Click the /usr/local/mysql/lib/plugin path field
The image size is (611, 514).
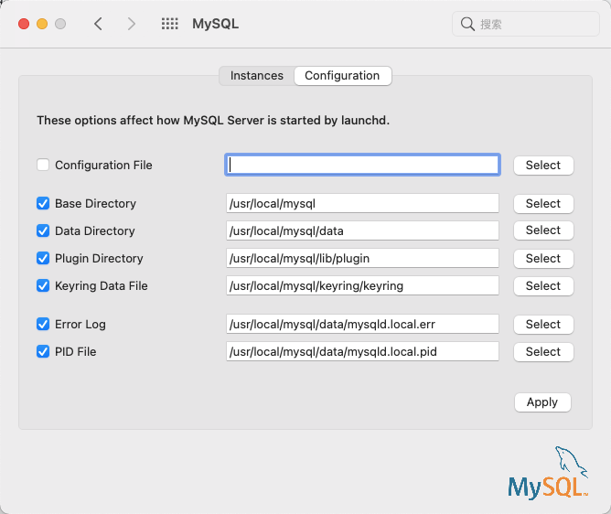[362, 258]
